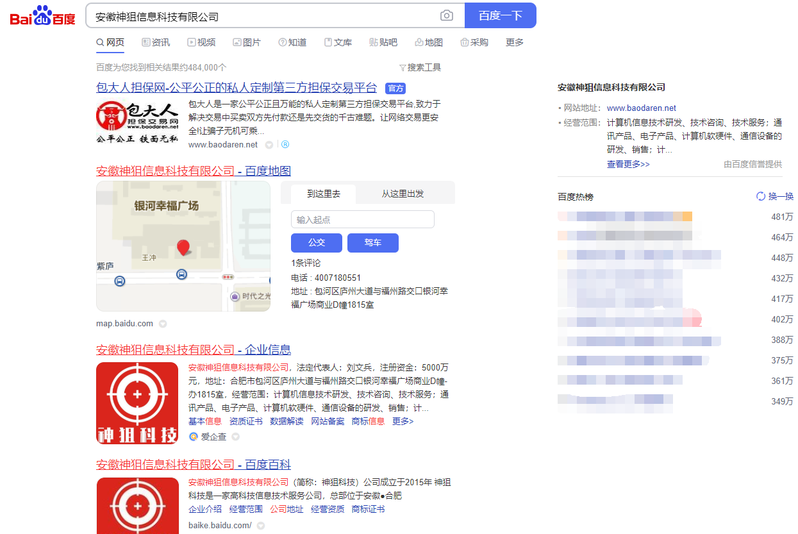Viewport: 798px width, 534px height.
Task: Click the camera image search icon
Action: coord(447,16)
